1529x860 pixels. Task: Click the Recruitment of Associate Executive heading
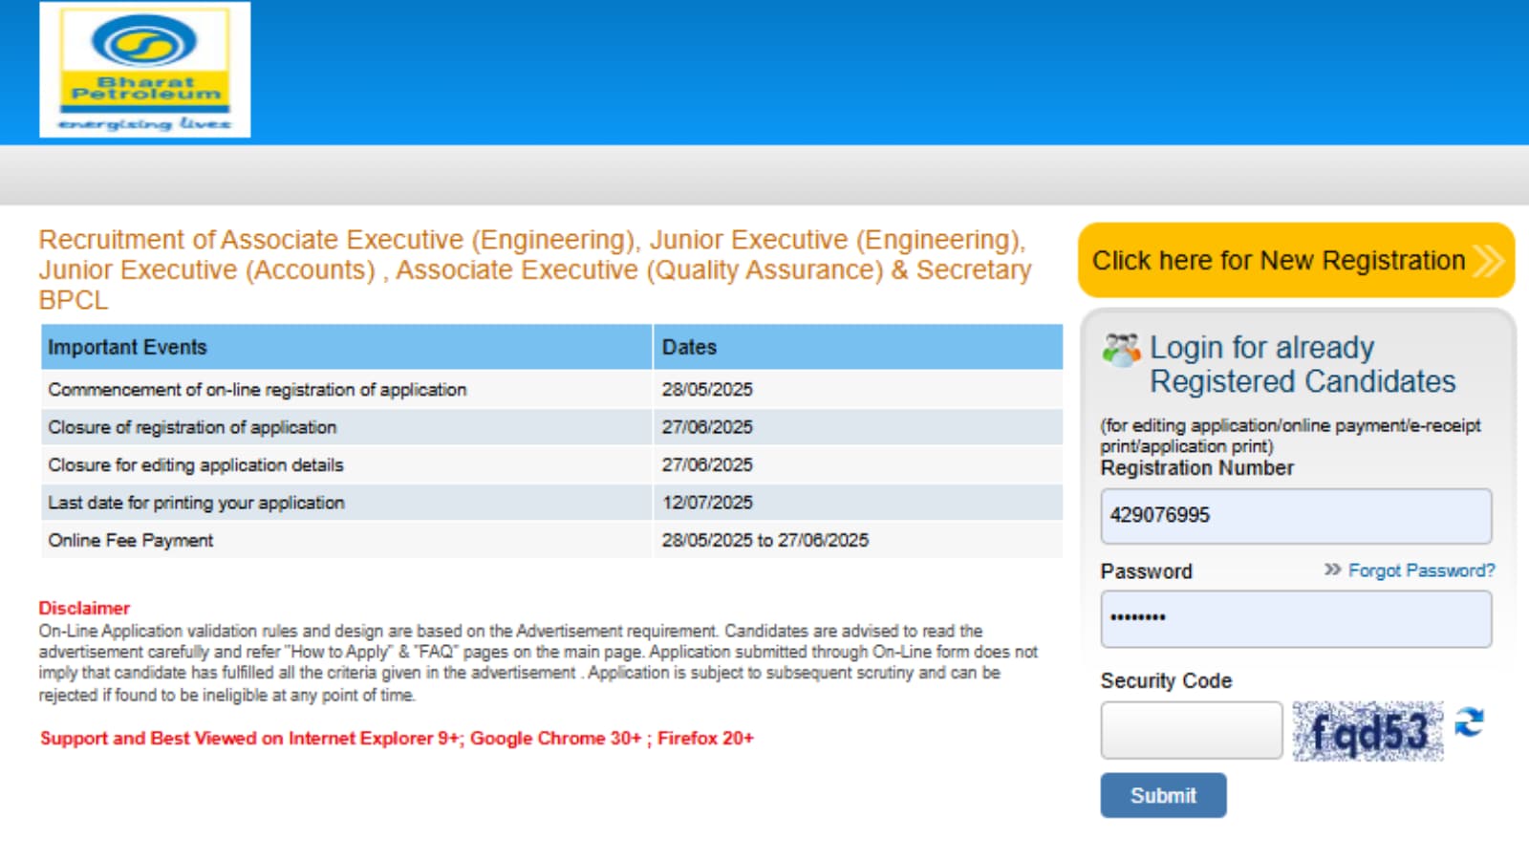tap(535, 269)
